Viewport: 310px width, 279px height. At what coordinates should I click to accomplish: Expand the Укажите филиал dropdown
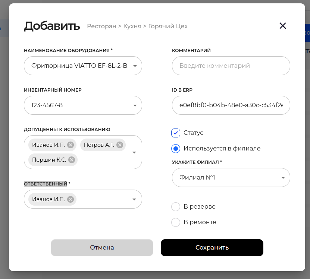click(x=283, y=178)
